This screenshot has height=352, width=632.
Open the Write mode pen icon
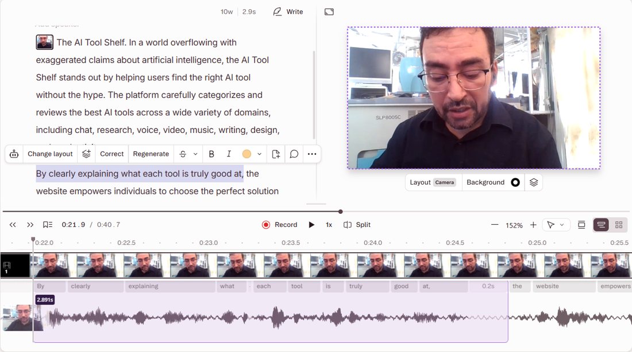pos(278,11)
